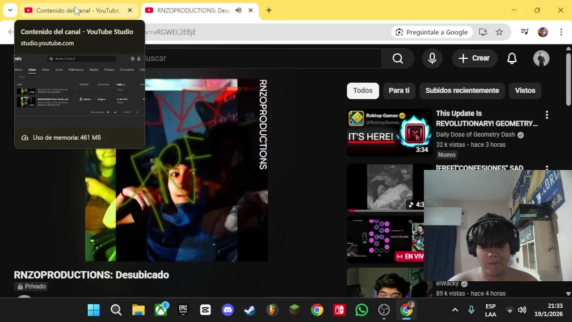Open FL Studio from the taskbar
The height and width of the screenshot is (322, 572).
click(272, 310)
